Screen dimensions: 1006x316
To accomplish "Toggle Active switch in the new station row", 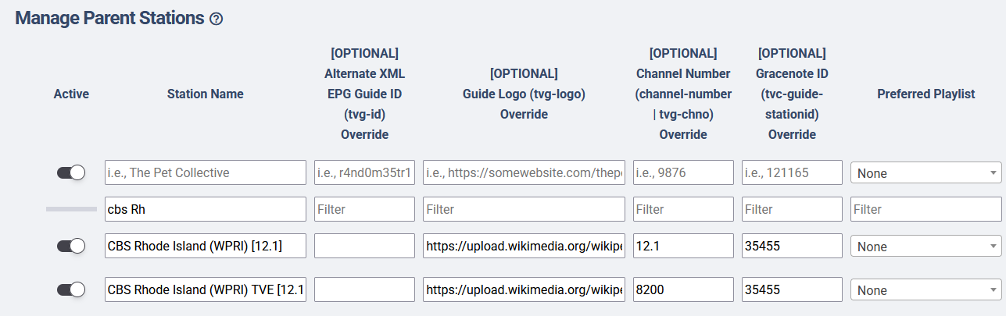I will (x=71, y=173).
